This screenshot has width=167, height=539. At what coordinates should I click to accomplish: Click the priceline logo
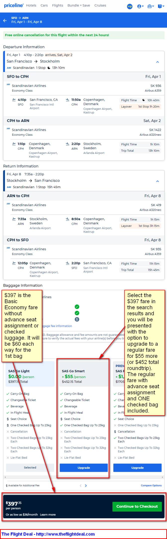14,5
